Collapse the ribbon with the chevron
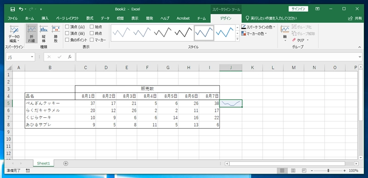The width and height of the screenshot is (368, 178). [359, 47]
